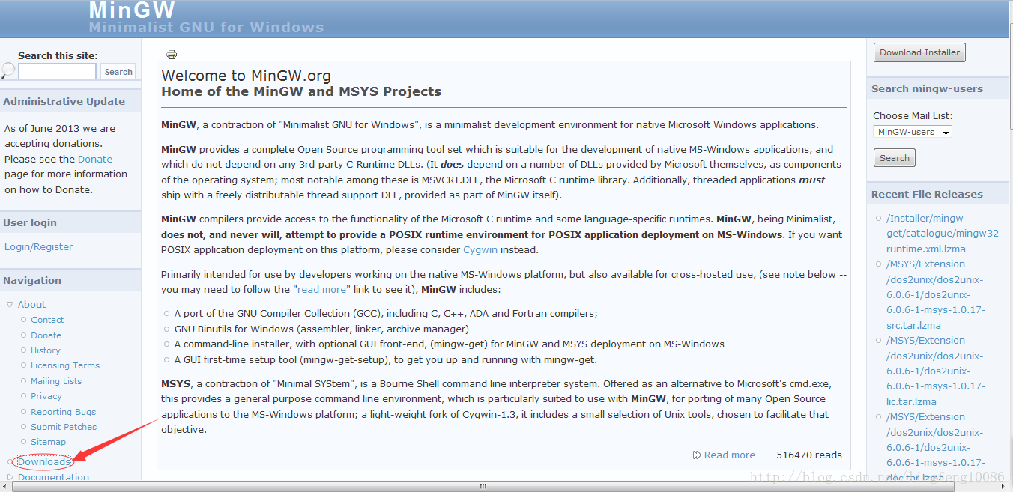Open the Downloads navigation link
The image size is (1013, 492).
[x=44, y=461]
